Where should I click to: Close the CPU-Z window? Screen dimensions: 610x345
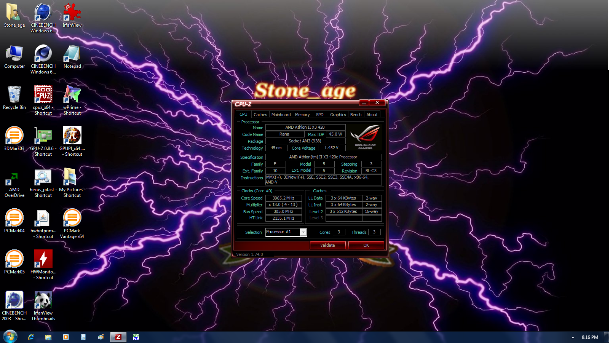pyautogui.click(x=377, y=102)
